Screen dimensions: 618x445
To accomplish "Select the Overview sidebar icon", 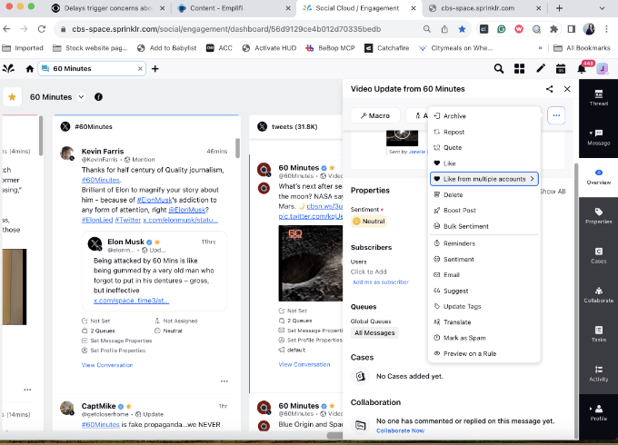I will pos(599,177).
